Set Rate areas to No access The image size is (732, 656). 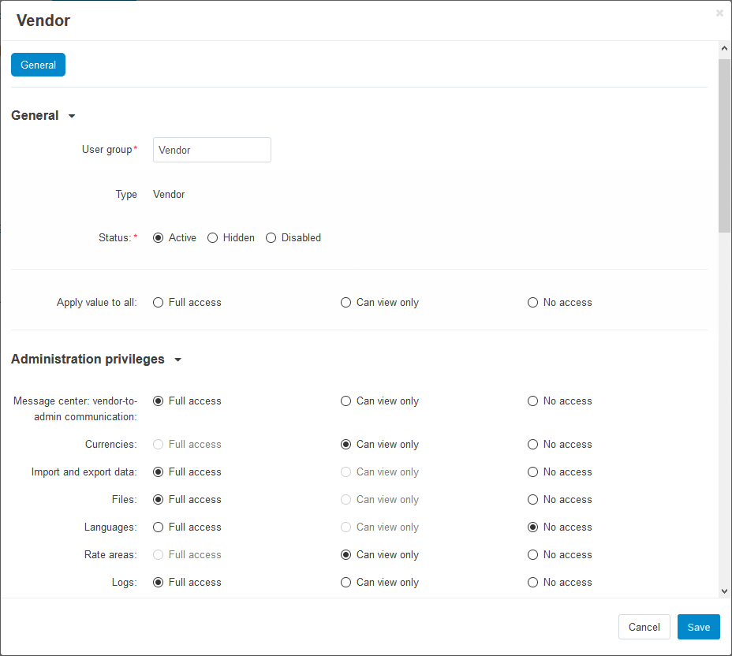point(532,554)
